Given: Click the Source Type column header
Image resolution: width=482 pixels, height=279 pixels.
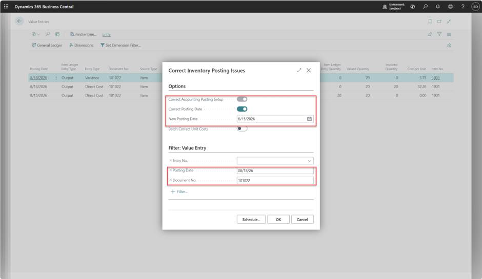Looking at the screenshot, I should click(x=149, y=69).
